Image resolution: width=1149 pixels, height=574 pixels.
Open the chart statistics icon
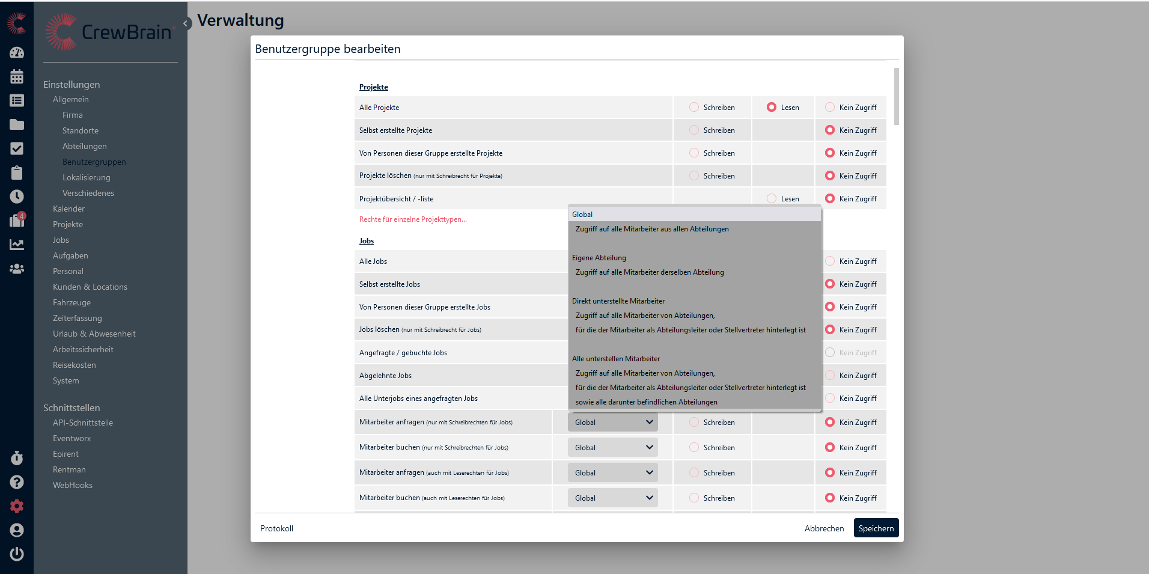(x=17, y=245)
